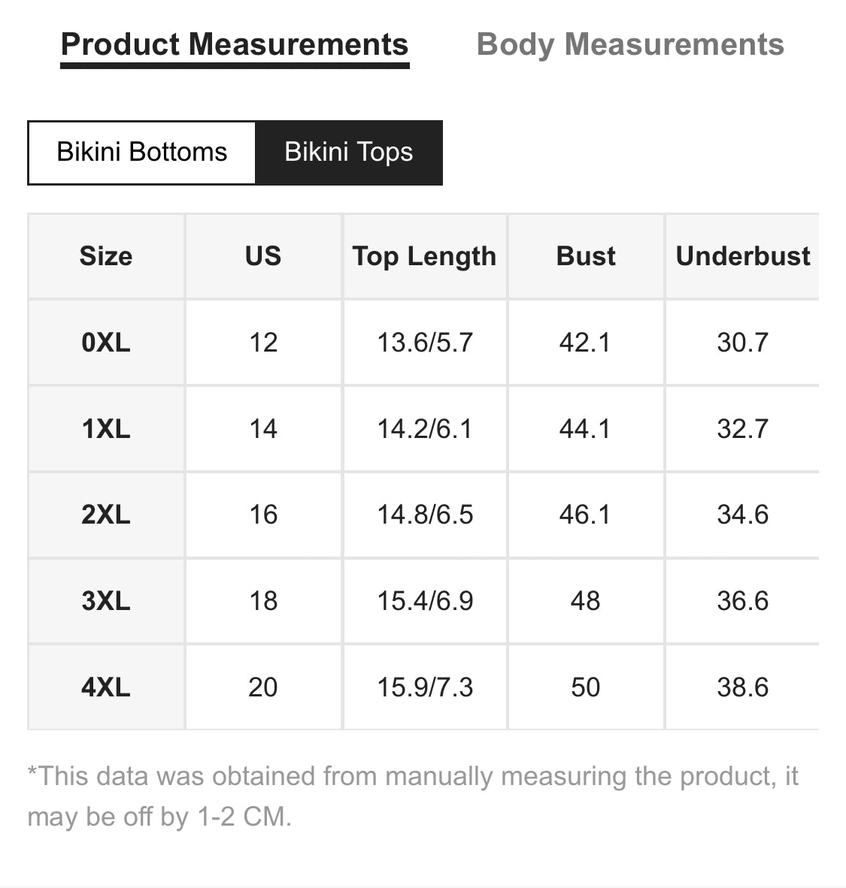Click the Underbust column header
Image resolution: width=846 pixels, height=888 pixels.
(x=742, y=256)
